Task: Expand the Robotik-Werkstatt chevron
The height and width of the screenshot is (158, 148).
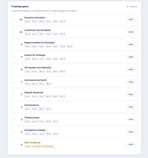Action: [x=14, y=94]
